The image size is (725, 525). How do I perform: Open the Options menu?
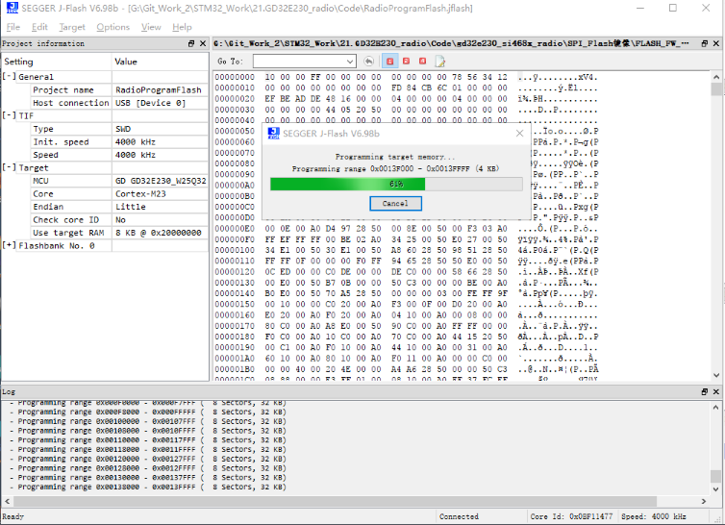point(112,27)
